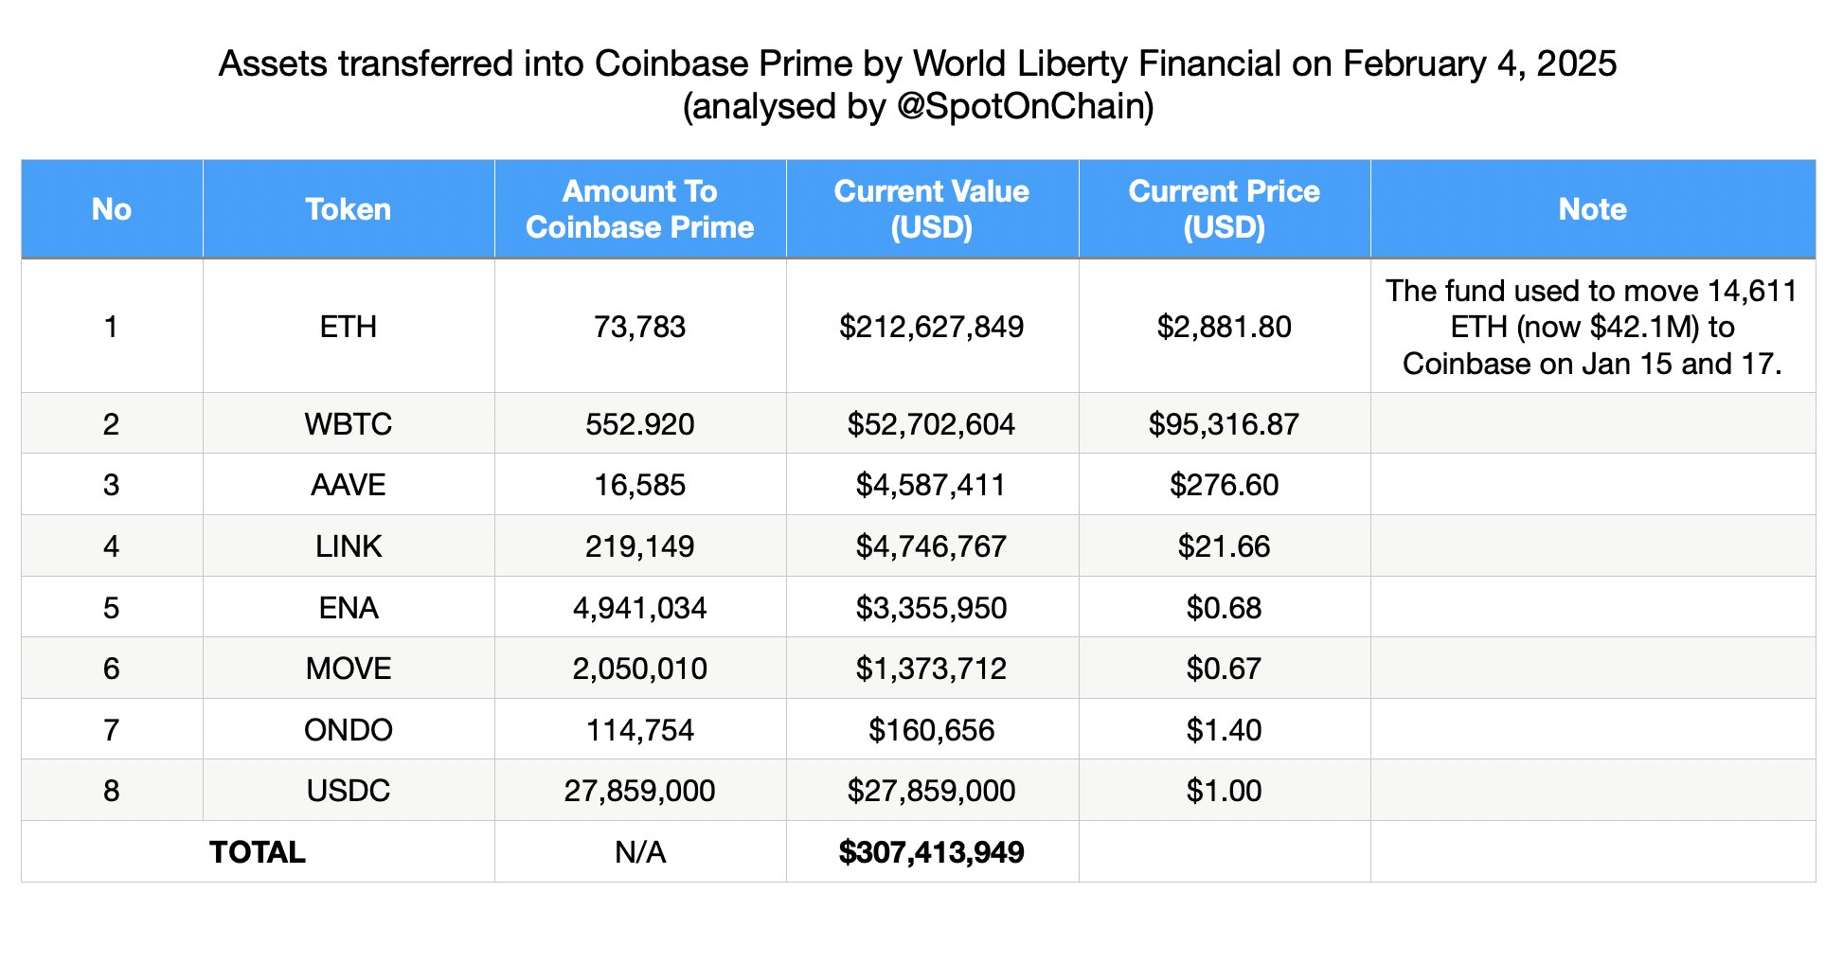The height and width of the screenshot is (964, 1843).
Task: Select the MOVE amount 2,050,010
Action: point(639,669)
